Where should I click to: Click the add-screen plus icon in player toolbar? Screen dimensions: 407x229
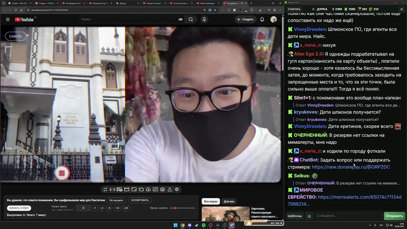155,190
